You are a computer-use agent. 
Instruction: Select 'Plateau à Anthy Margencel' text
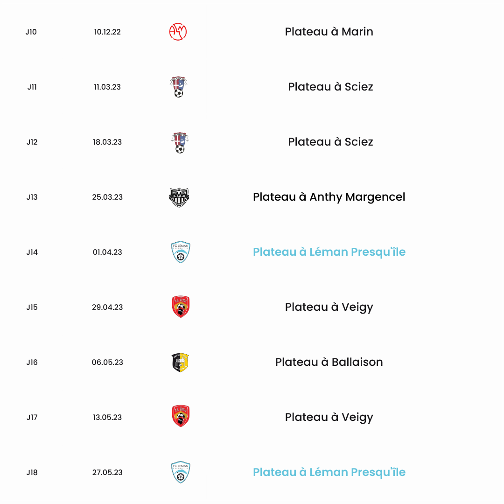[329, 197]
